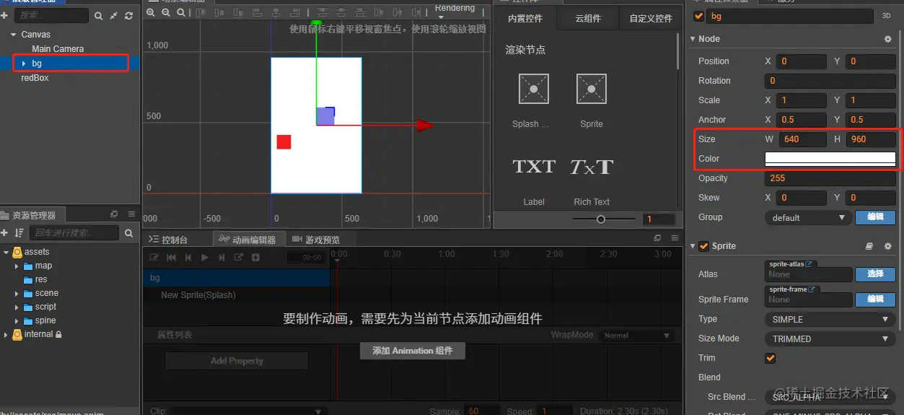The width and height of the screenshot is (904, 415).
Task: Step to previous animation frame
Action: (x=188, y=258)
